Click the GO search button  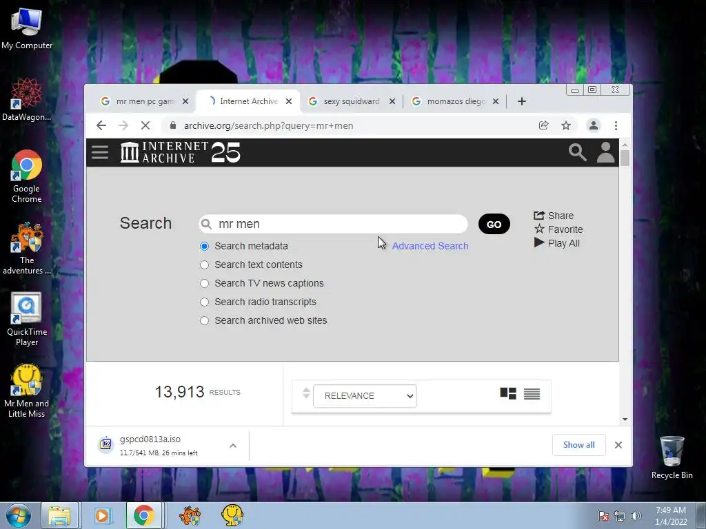point(494,224)
